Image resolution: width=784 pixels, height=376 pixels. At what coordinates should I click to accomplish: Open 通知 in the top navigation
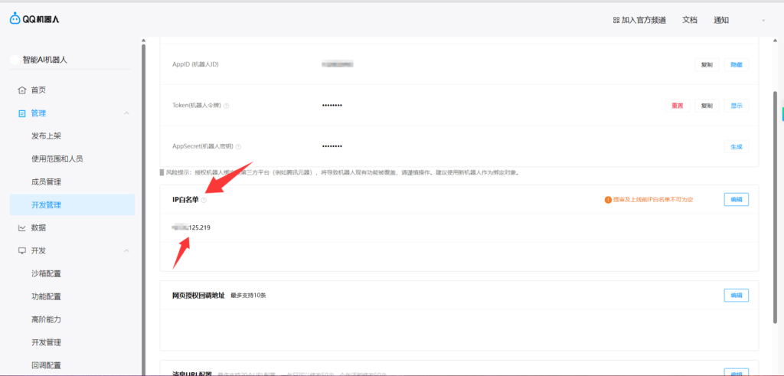click(721, 20)
